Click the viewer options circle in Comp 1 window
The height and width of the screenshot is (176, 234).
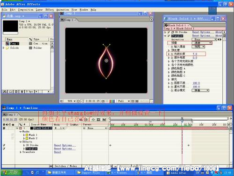point(151,20)
